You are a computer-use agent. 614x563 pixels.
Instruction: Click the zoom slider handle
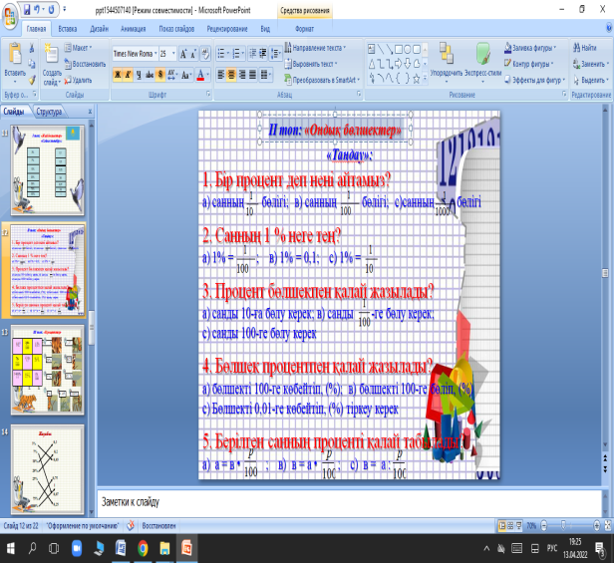click(563, 525)
